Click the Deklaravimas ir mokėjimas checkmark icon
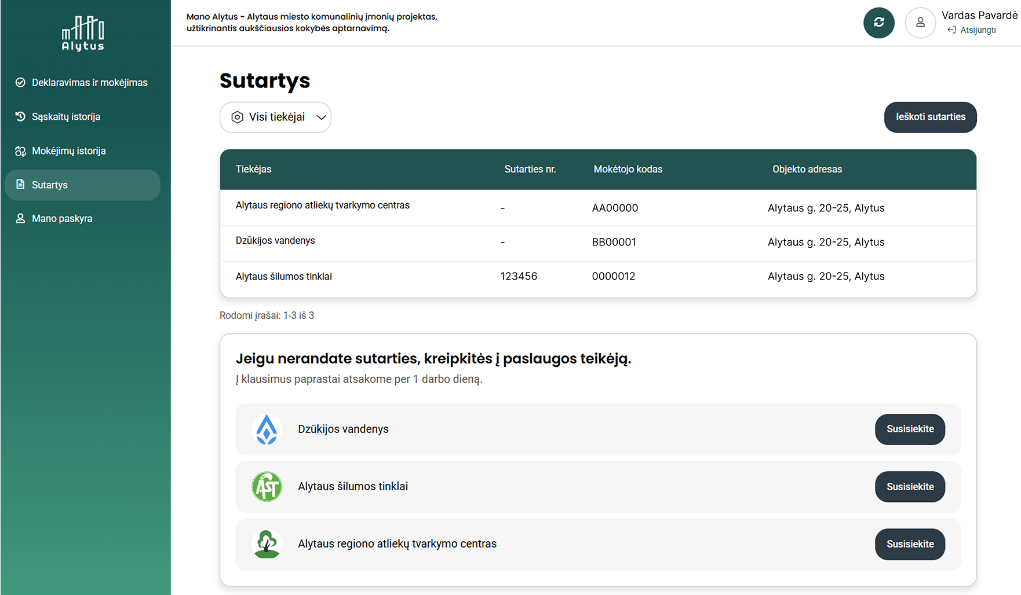Image resolution: width=1021 pixels, height=595 pixels. pos(20,83)
